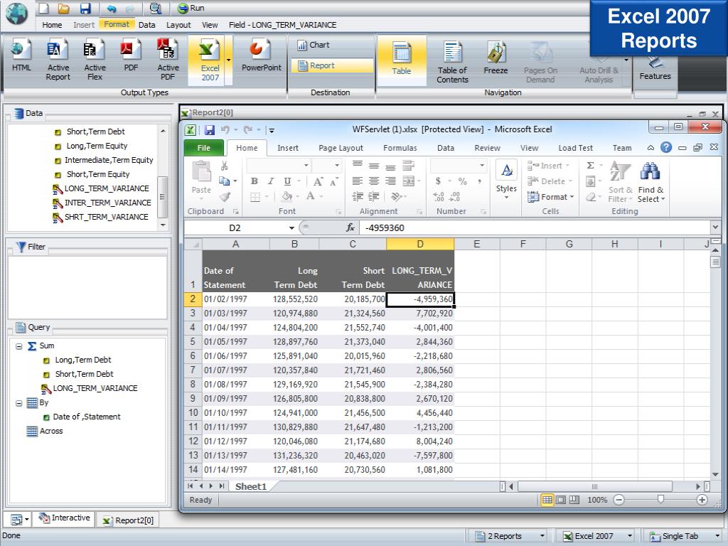728x546 pixels.
Task: Select HTML output type icon
Action: pos(21,55)
